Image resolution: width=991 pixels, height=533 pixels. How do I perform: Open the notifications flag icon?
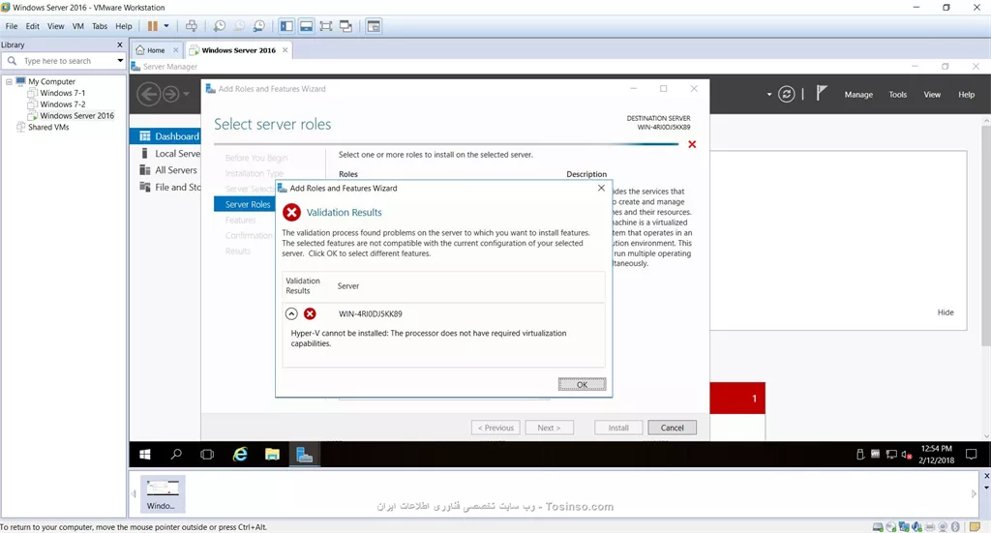(x=821, y=94)
